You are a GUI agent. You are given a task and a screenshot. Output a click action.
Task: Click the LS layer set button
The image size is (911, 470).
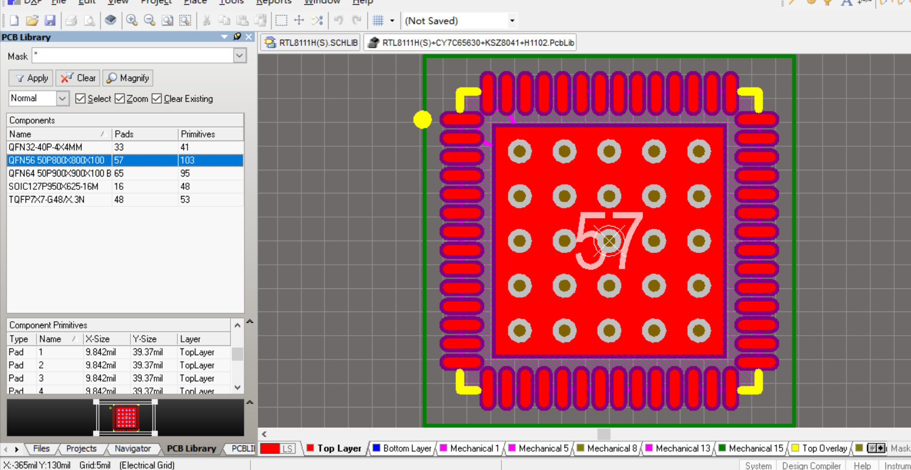point(287,448)
